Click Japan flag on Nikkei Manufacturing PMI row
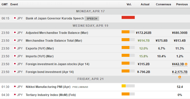190x99 pixels. tap(15, 87)
